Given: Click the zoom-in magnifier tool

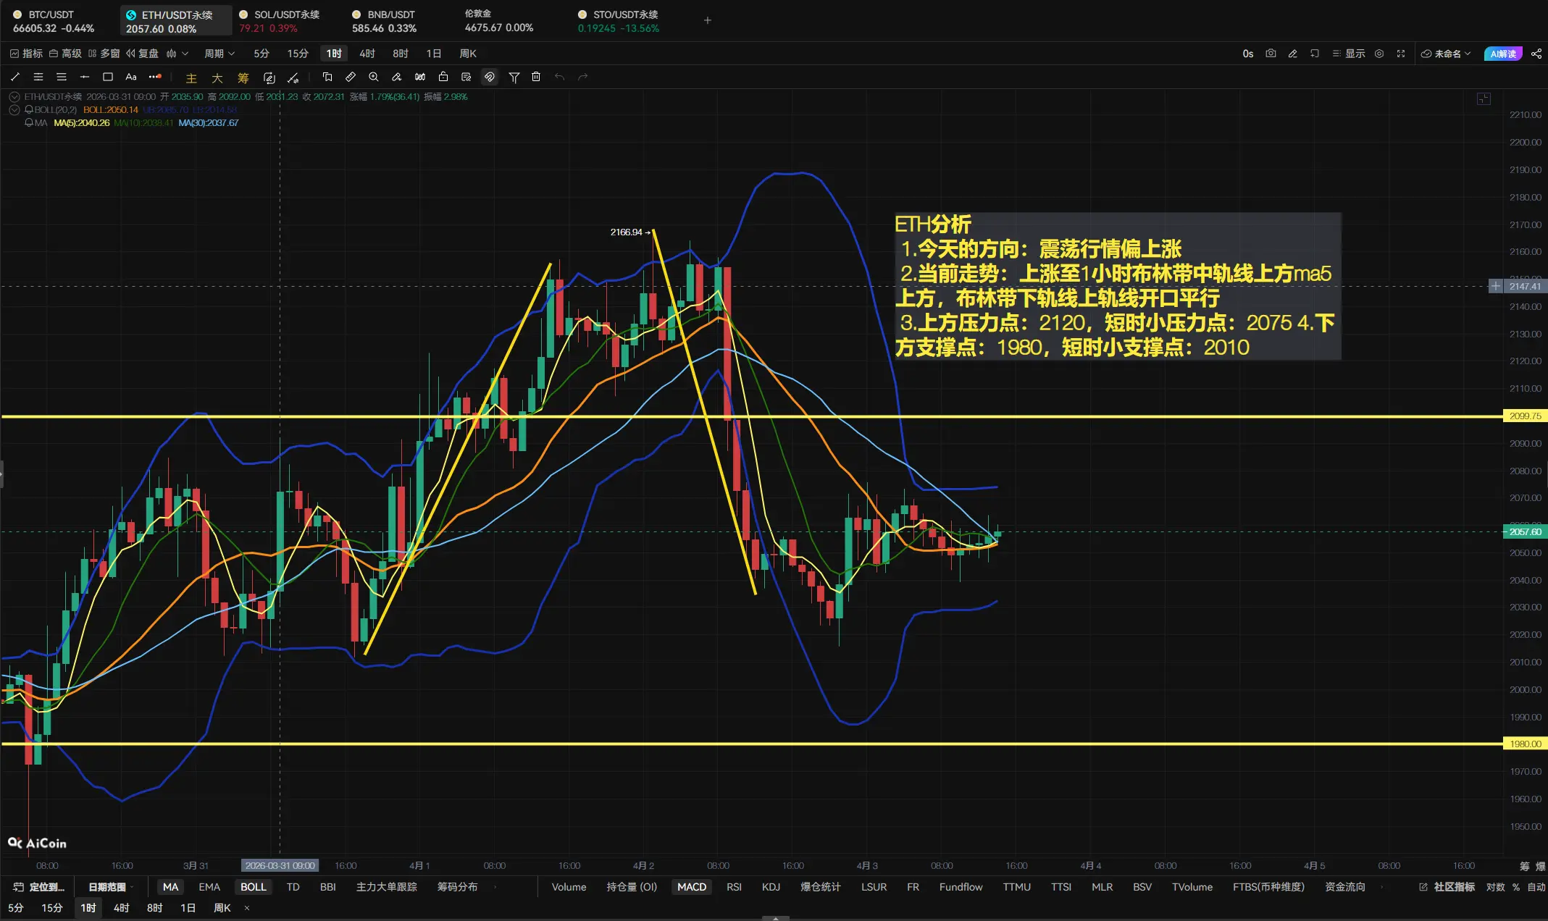Looking at the screenshot, I should click(374, 77).
